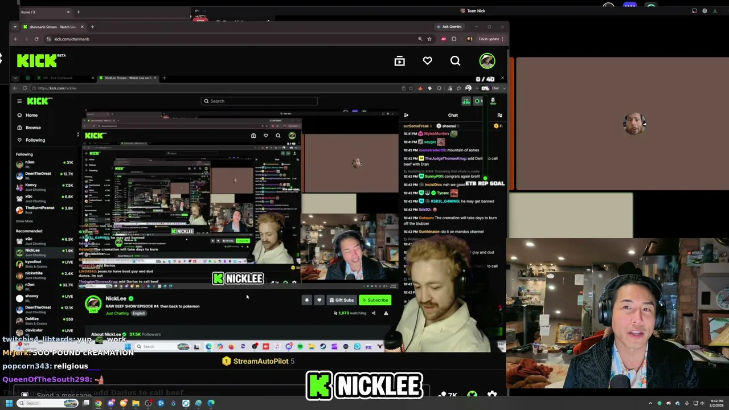
Task: Click the '37.5K Followers' text
Action: point(145,334)
